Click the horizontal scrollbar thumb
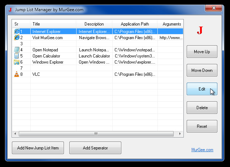Viewport: 230px width, 167px height. [x=96, y=134]
